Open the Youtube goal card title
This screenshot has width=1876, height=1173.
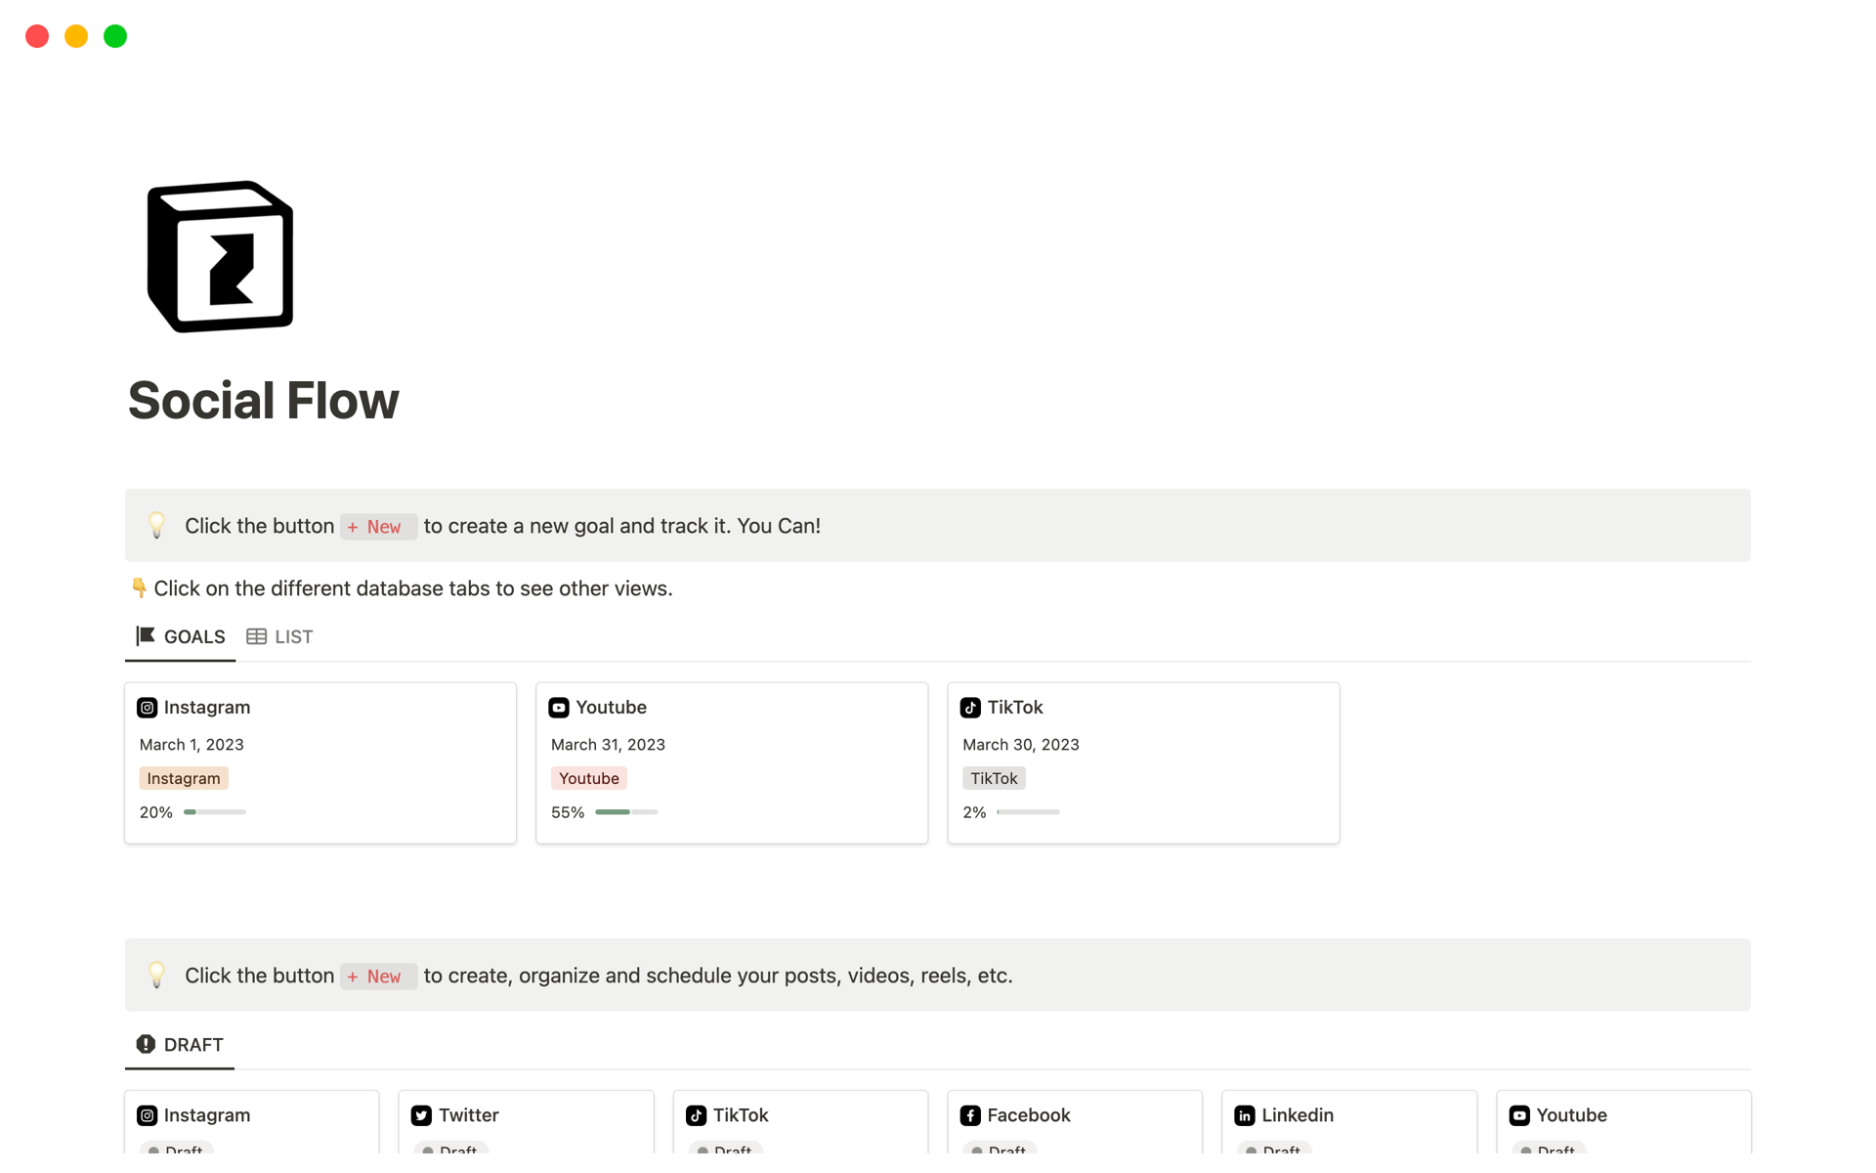point(611,707)
